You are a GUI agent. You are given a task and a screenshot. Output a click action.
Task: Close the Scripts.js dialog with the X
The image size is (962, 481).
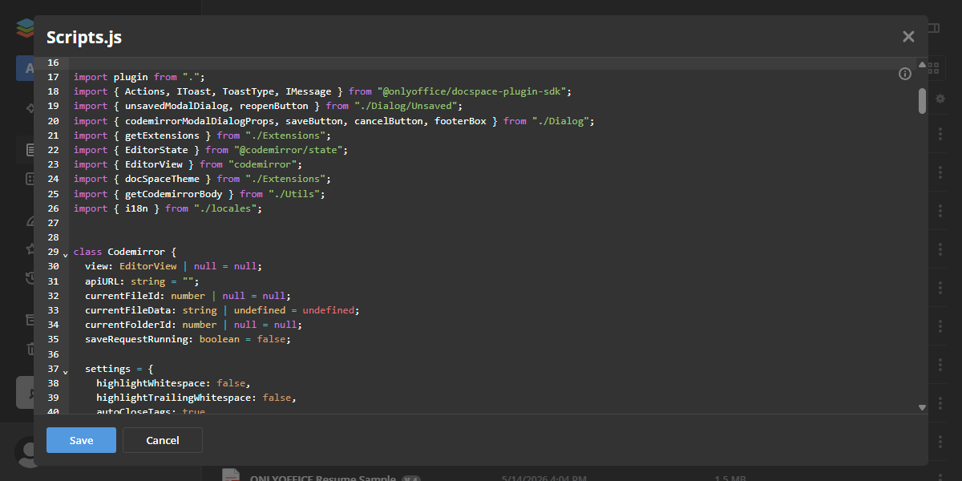(908, 36)
